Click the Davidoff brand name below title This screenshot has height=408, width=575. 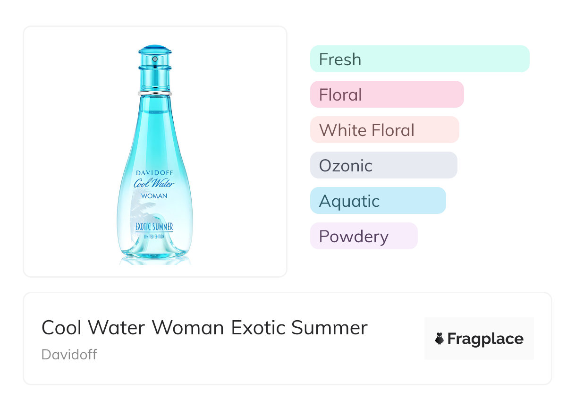(69, 355)
